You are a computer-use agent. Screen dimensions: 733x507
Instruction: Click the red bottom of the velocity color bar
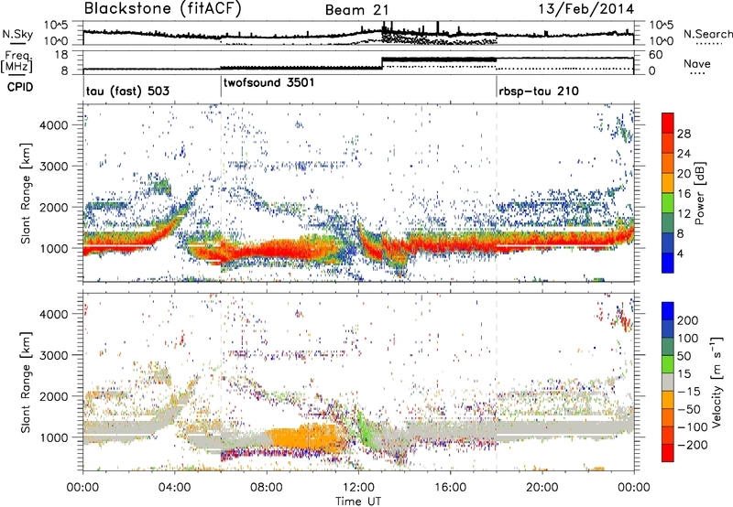(668, 453)
